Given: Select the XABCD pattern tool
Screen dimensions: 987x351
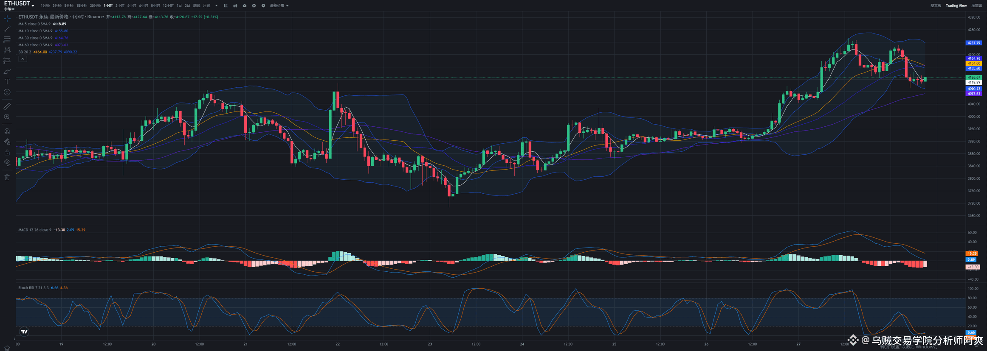Looking at the screenshot, I should pos(7,50).
